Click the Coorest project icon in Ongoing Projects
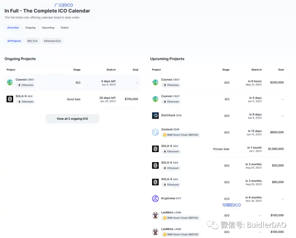The height and width of the screenshot is (238, 296). (10, 82)
